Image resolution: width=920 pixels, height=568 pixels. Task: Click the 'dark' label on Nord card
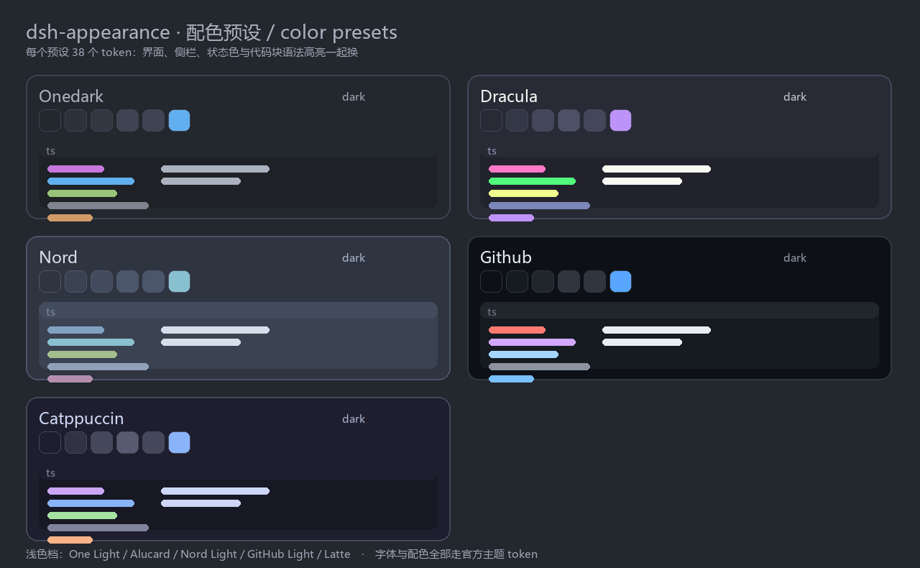pyautogui.click(x=354, y=258)
